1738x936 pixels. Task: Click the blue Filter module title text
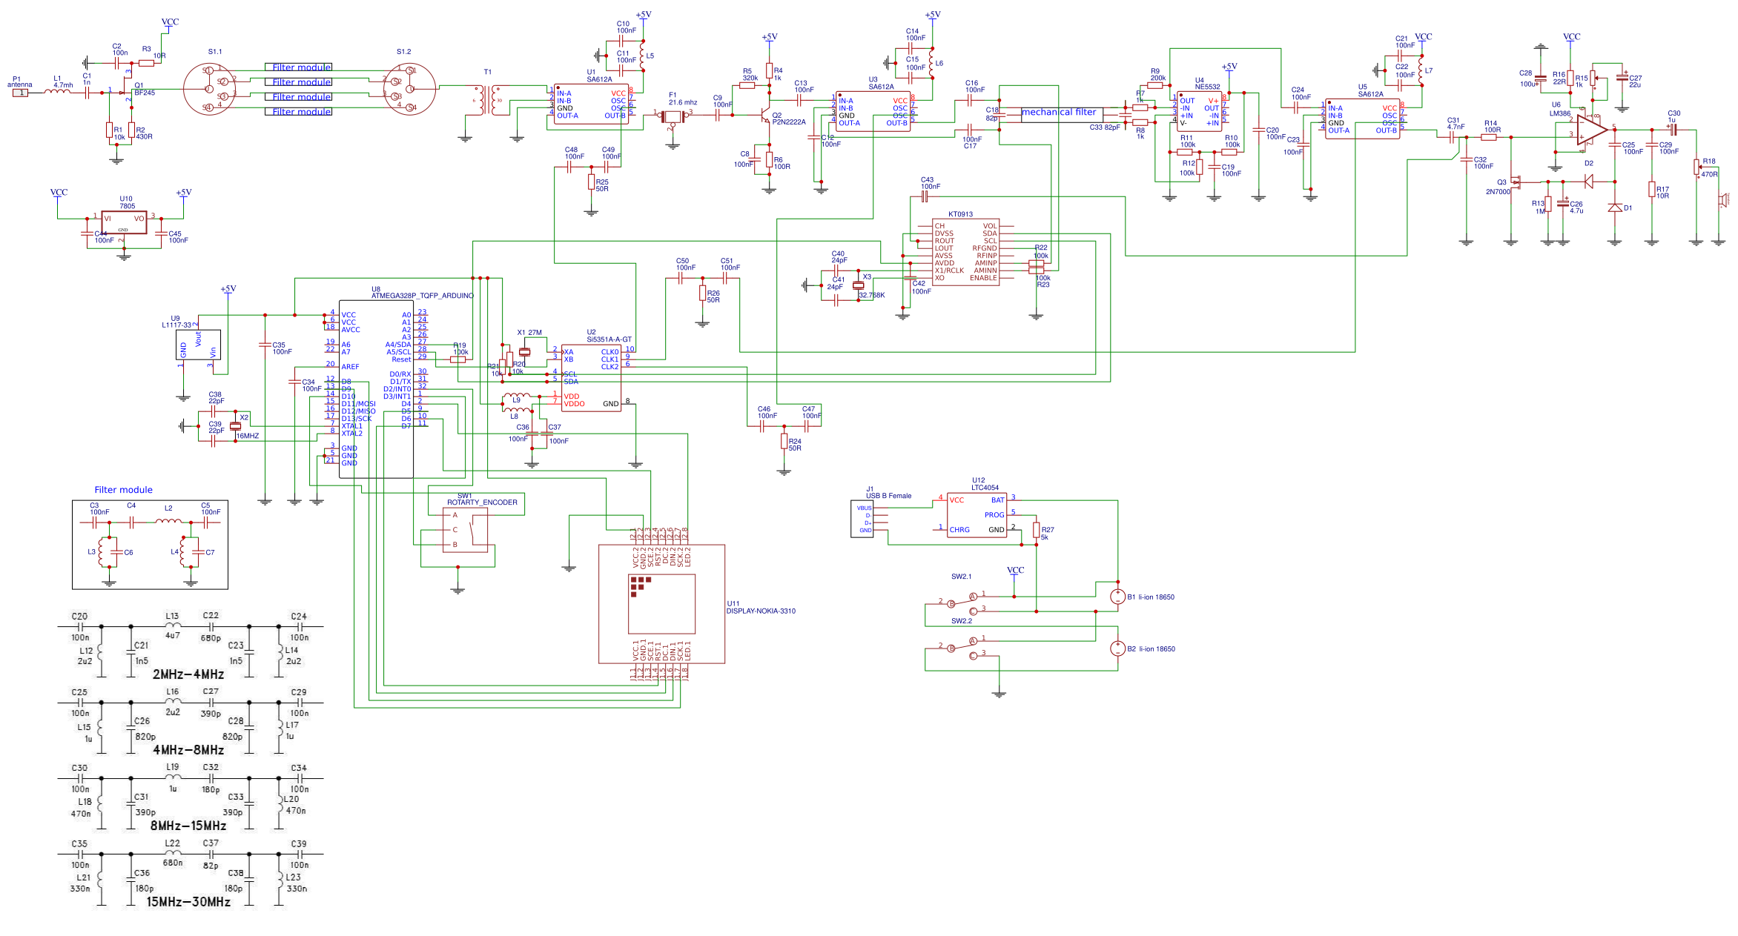tap(123, 489)
